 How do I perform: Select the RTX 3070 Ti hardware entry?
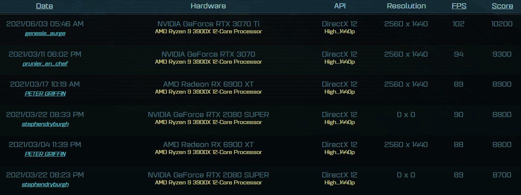tap(208, 24)
